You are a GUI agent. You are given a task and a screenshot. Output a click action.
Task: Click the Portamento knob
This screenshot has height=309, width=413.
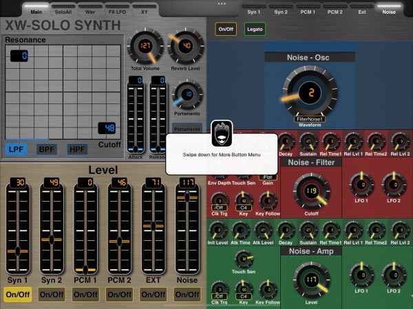tap(187, 95)
